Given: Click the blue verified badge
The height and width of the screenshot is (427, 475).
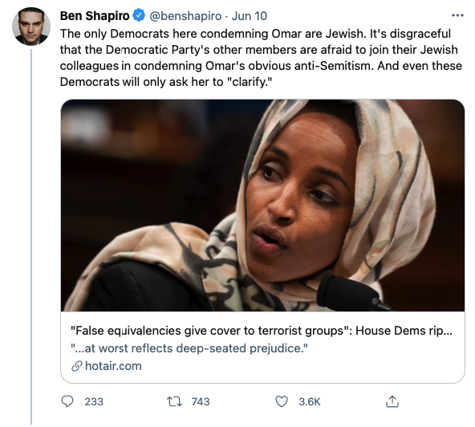Looking at the screenshot, I should (139, 15).
